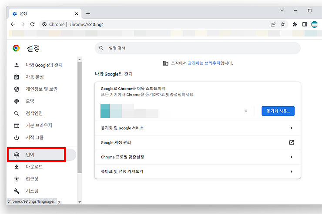Click the Chrome site info icon in address bar
This screenshot has width=322, height=214.
coord(44,24)
